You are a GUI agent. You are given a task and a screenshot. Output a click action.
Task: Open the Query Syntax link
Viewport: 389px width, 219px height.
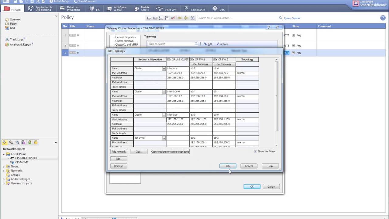(x=292, y=18)
